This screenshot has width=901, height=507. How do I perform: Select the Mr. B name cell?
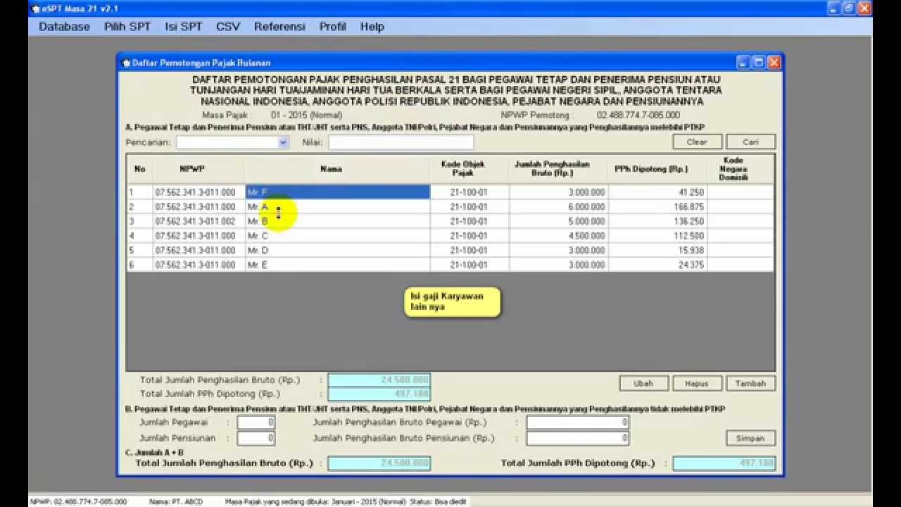tap(337, 221)
